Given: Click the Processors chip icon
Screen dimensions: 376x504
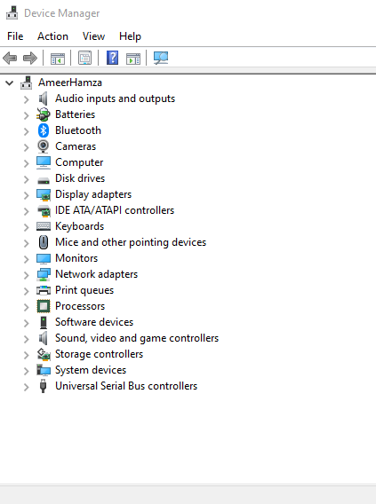Looking at the screenshot, I should pyautogui.click(x=44, y=306).
